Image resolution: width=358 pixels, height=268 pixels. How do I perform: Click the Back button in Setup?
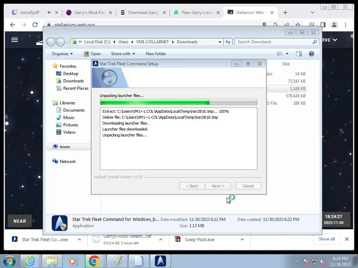click(x=192, y=186)
